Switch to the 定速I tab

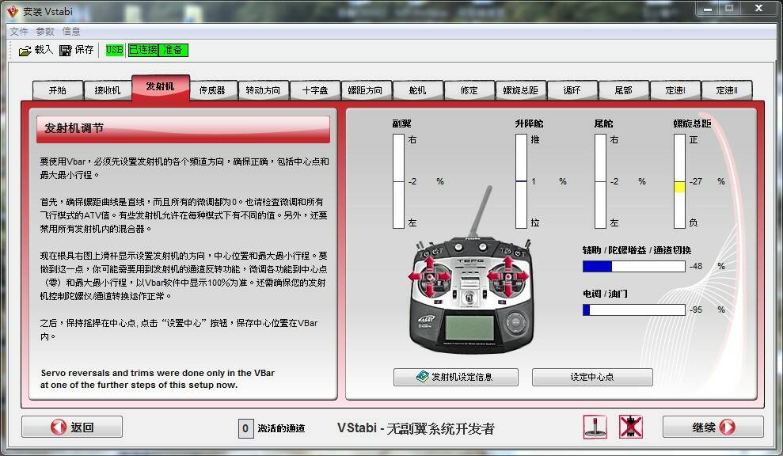[675, 90]
